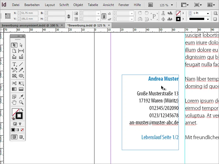This screenshot has height=164, width=219.
Task: Open the Bearbeiten menu
Action: tap(32, 5)
